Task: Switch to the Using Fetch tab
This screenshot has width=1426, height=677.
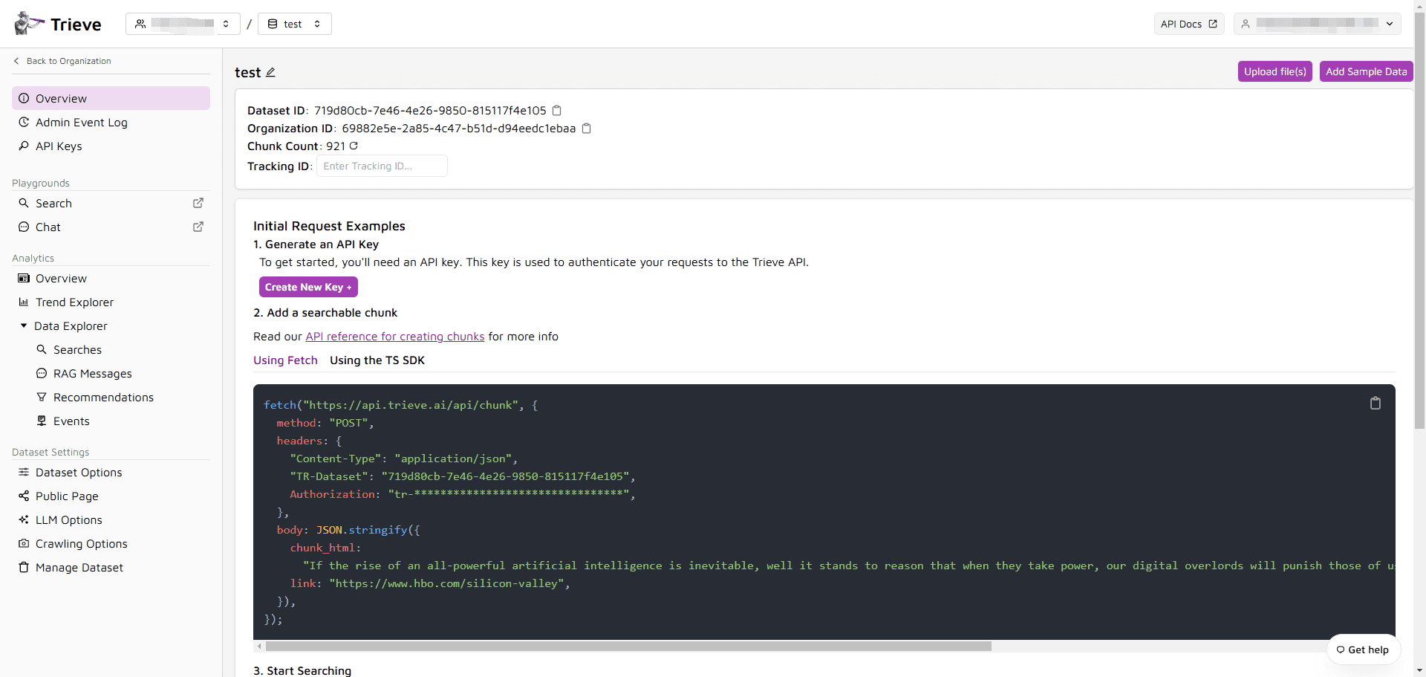Action: (x=285, y=360)
